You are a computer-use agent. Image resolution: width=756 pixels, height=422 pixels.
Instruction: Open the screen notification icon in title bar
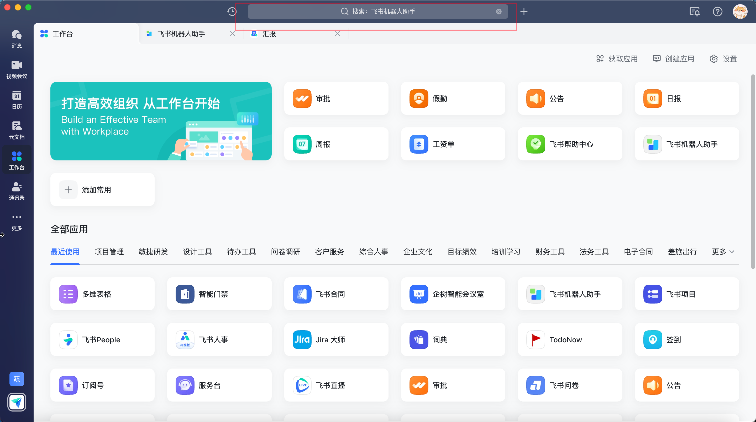point(694,12)
